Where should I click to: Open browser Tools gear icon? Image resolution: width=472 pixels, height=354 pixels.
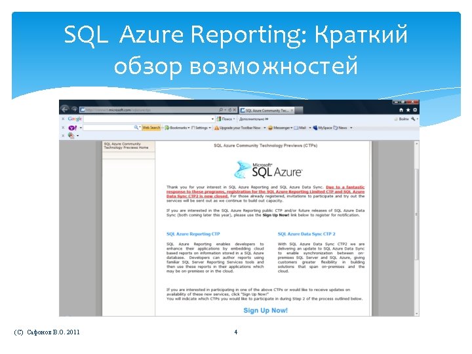click(x=415, y=110)
